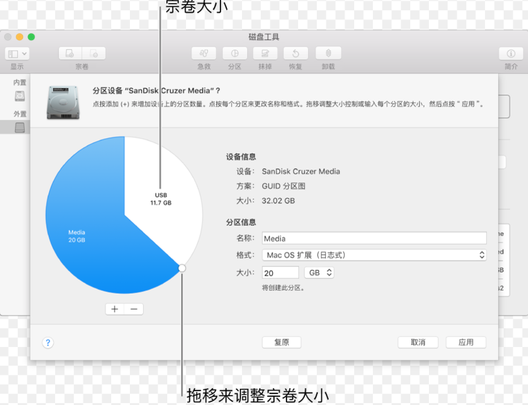Select the Partition (分区) toolbar icon
This screenshot has height=405, width=528.
point(234,53)
